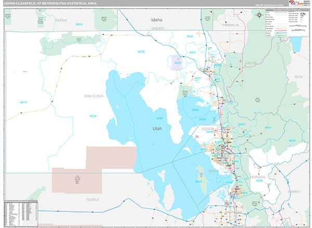The width and height of the screenshot is (312, 228).
Task: Click the city index table at bottom-left
Action: [x=20, y=213]
